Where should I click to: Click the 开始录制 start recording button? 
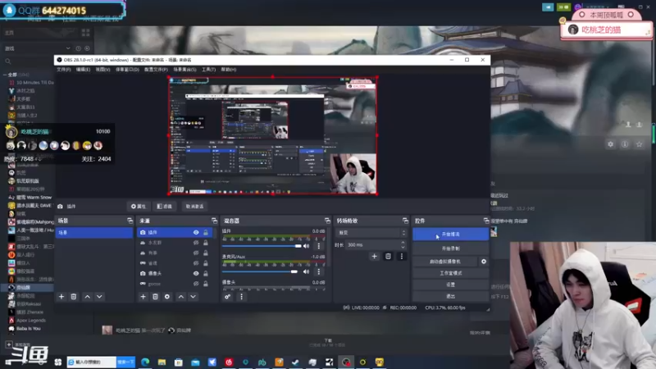[450, 248]
